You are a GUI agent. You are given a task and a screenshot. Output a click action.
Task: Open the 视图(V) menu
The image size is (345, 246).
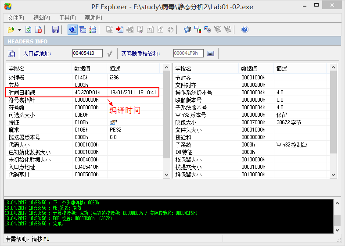[41, 18]
